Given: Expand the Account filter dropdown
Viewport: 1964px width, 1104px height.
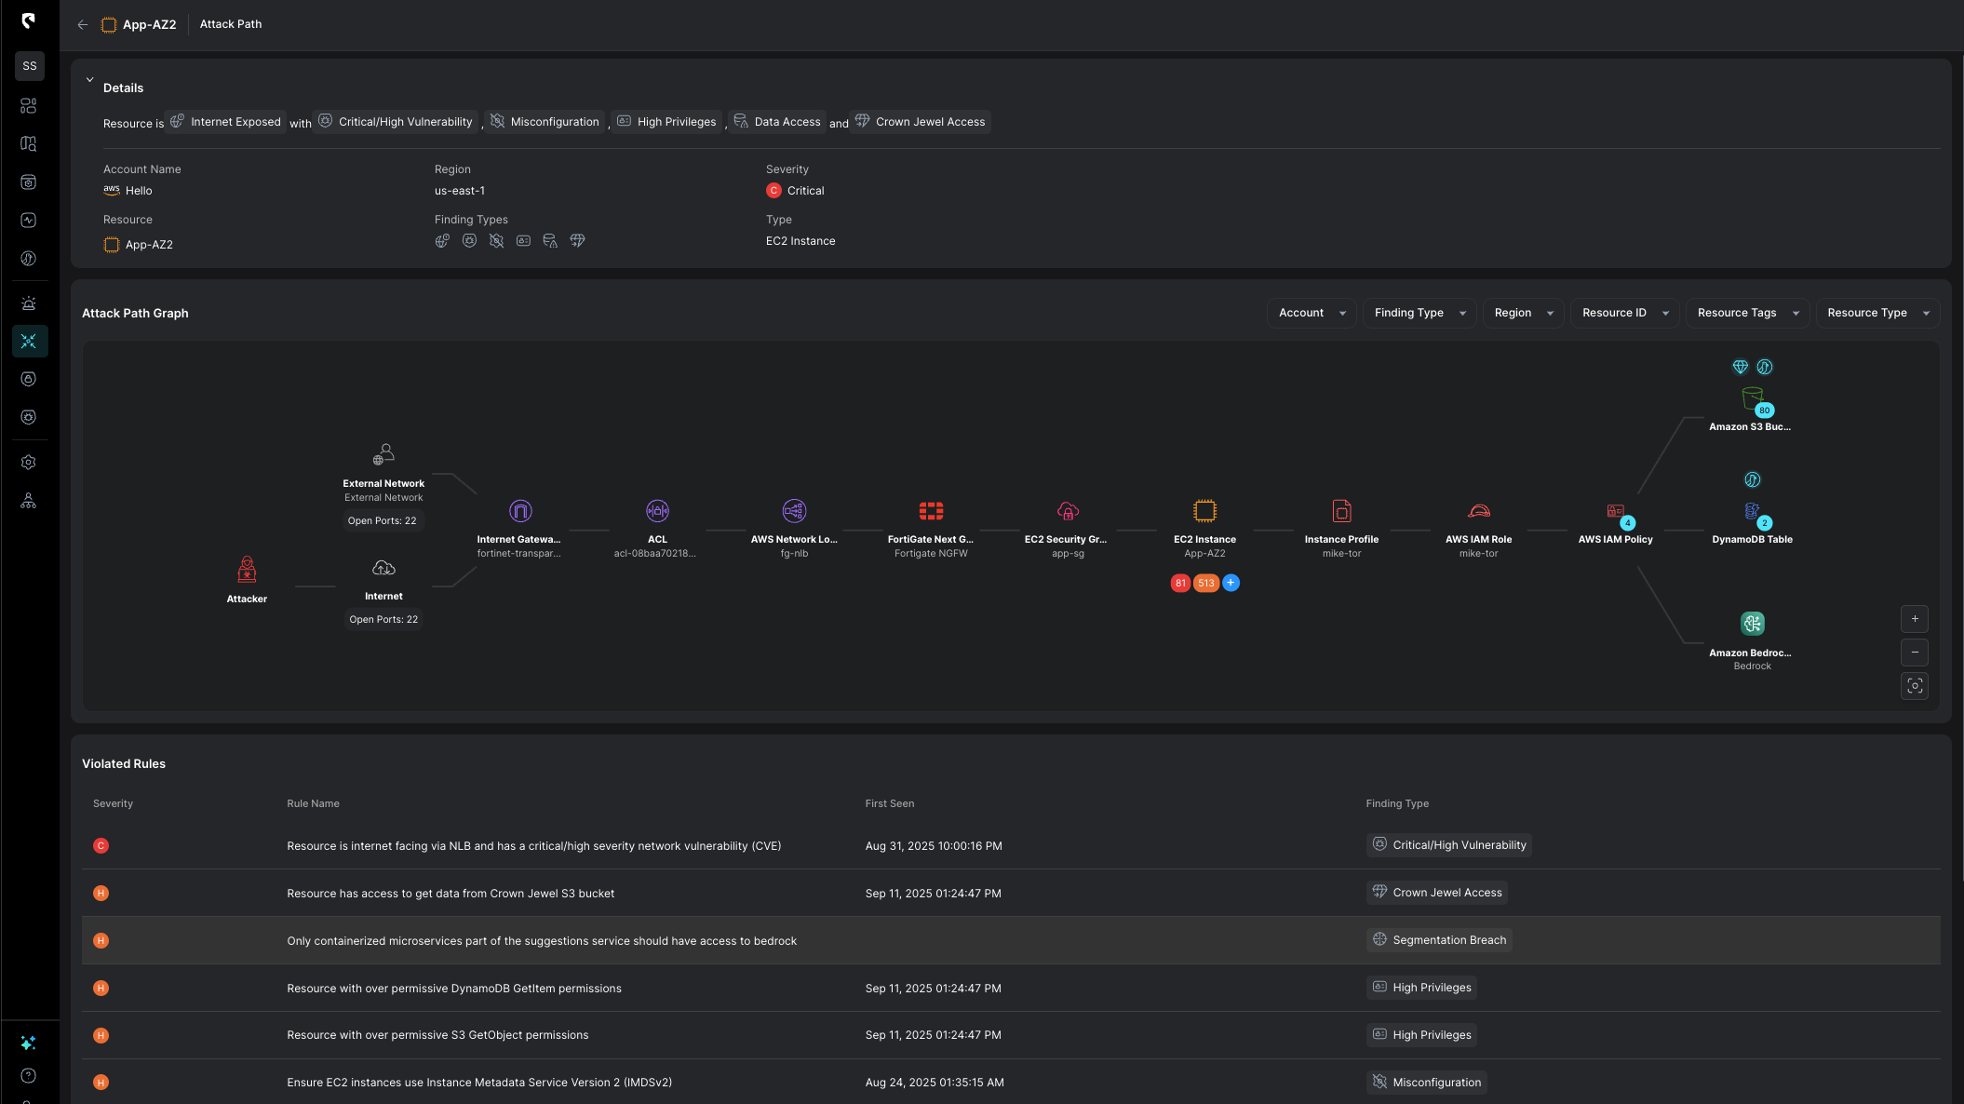Looking at the screenshot, I should coord(1312,313).
